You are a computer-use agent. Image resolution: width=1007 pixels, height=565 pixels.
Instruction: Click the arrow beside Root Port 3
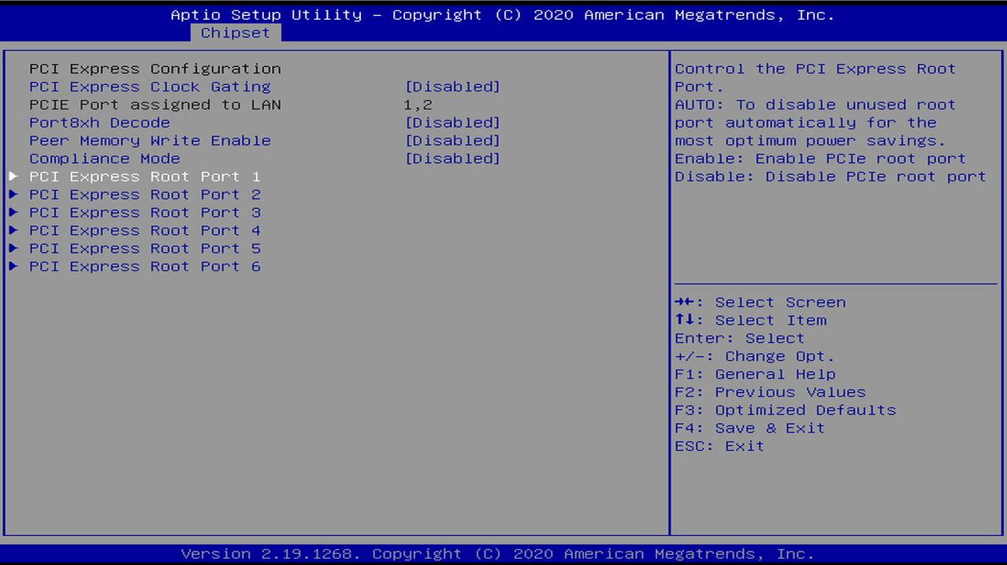coord(13,213)
